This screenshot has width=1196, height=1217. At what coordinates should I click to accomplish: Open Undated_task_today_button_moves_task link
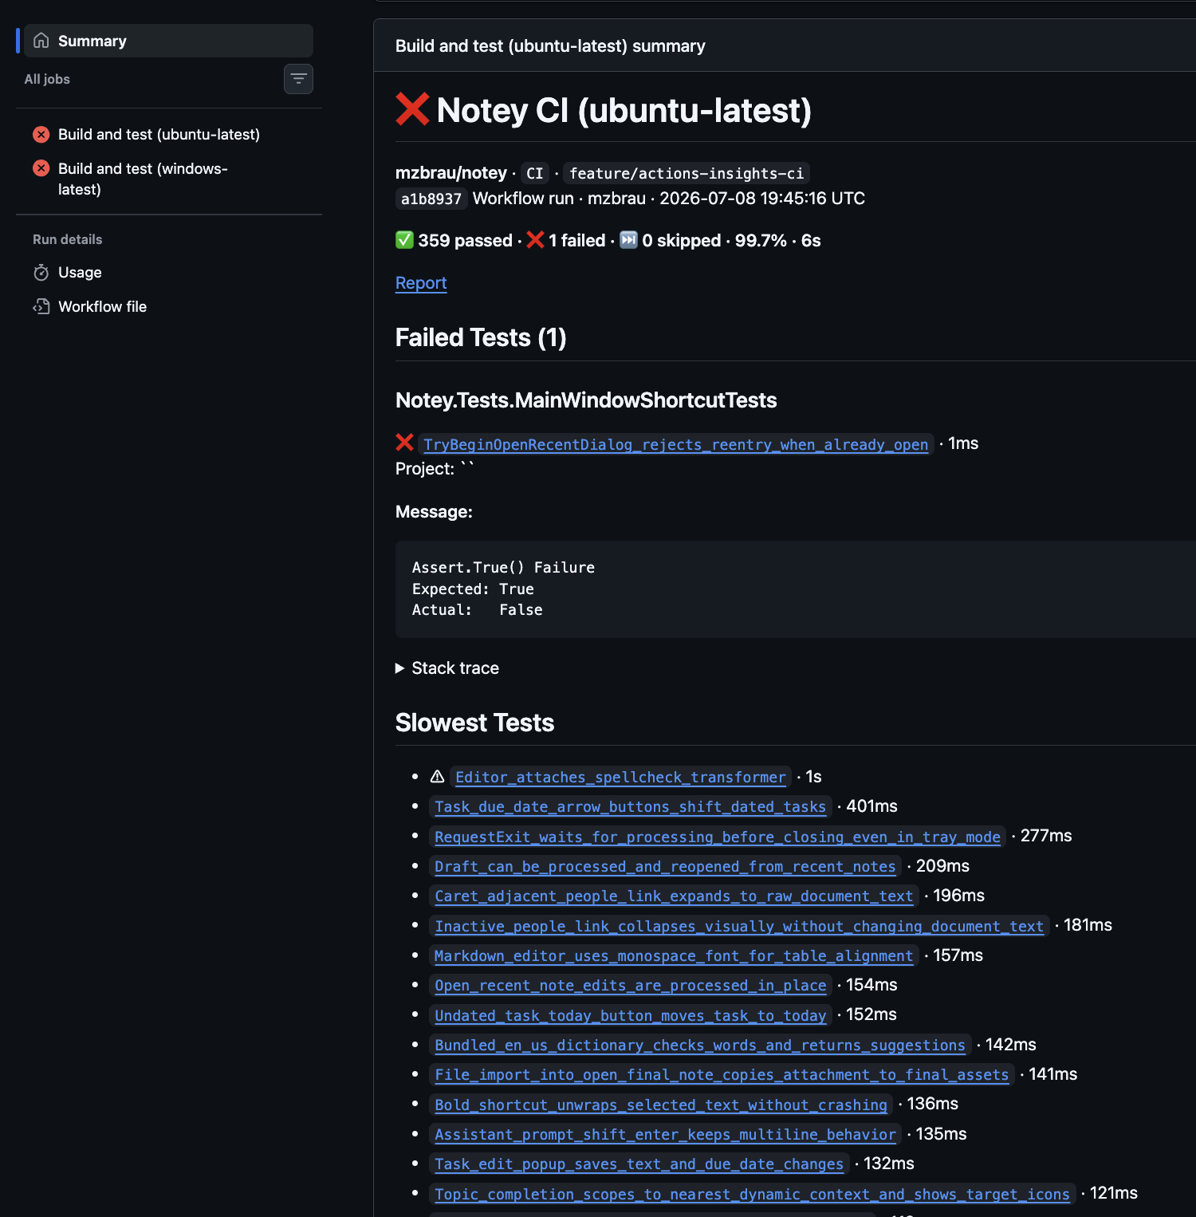pyautogui.click(x=631, y=1016)
